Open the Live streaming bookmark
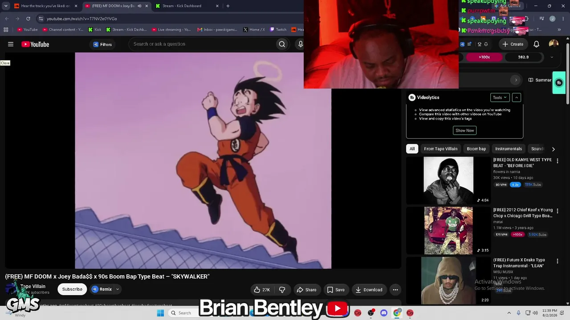 [171, 30]
